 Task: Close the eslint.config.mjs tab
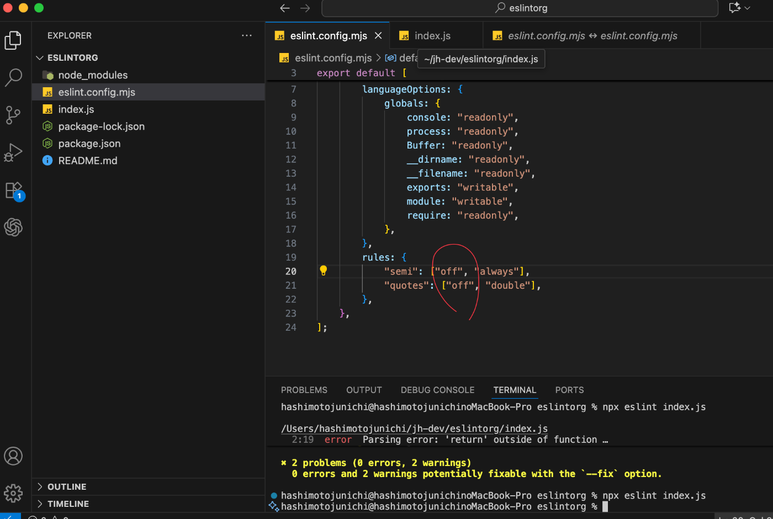(378, 35)
